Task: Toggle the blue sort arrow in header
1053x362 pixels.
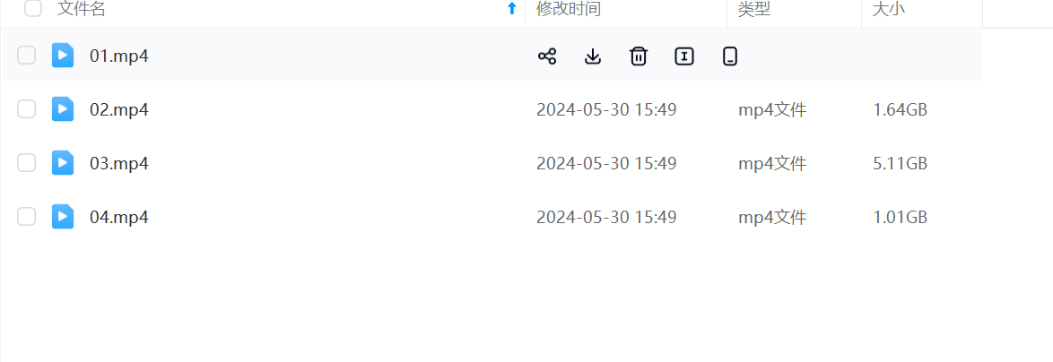Action: [x=512, y=9]
